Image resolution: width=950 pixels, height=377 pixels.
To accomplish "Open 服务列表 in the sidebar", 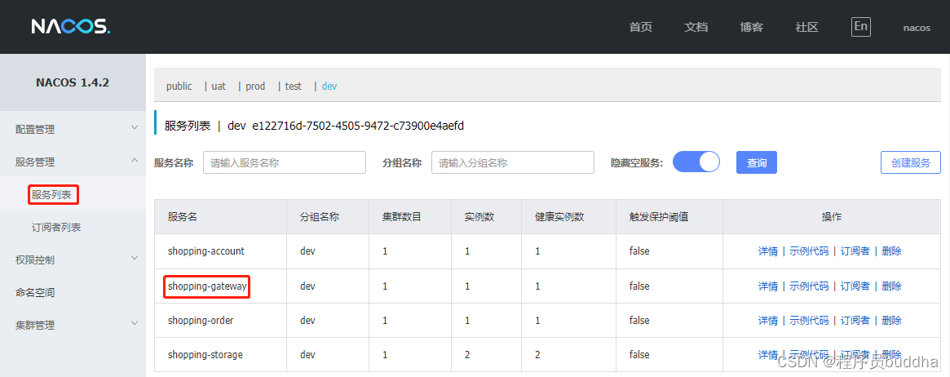I will 51,194.
